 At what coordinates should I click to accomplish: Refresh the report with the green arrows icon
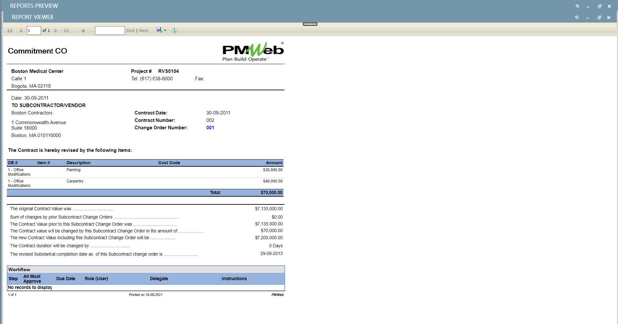coord(175,31)
